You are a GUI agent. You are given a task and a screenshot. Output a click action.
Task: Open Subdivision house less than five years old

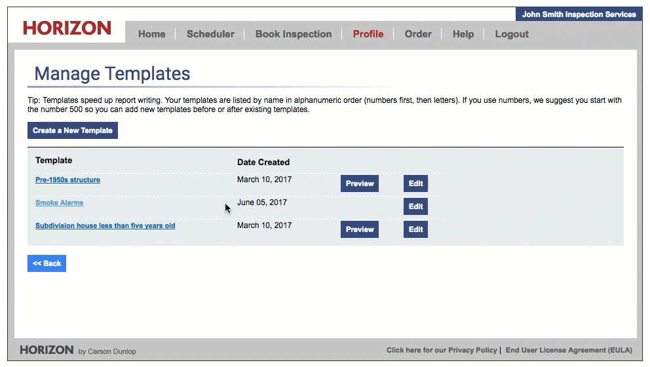click(x=105, y=225)
